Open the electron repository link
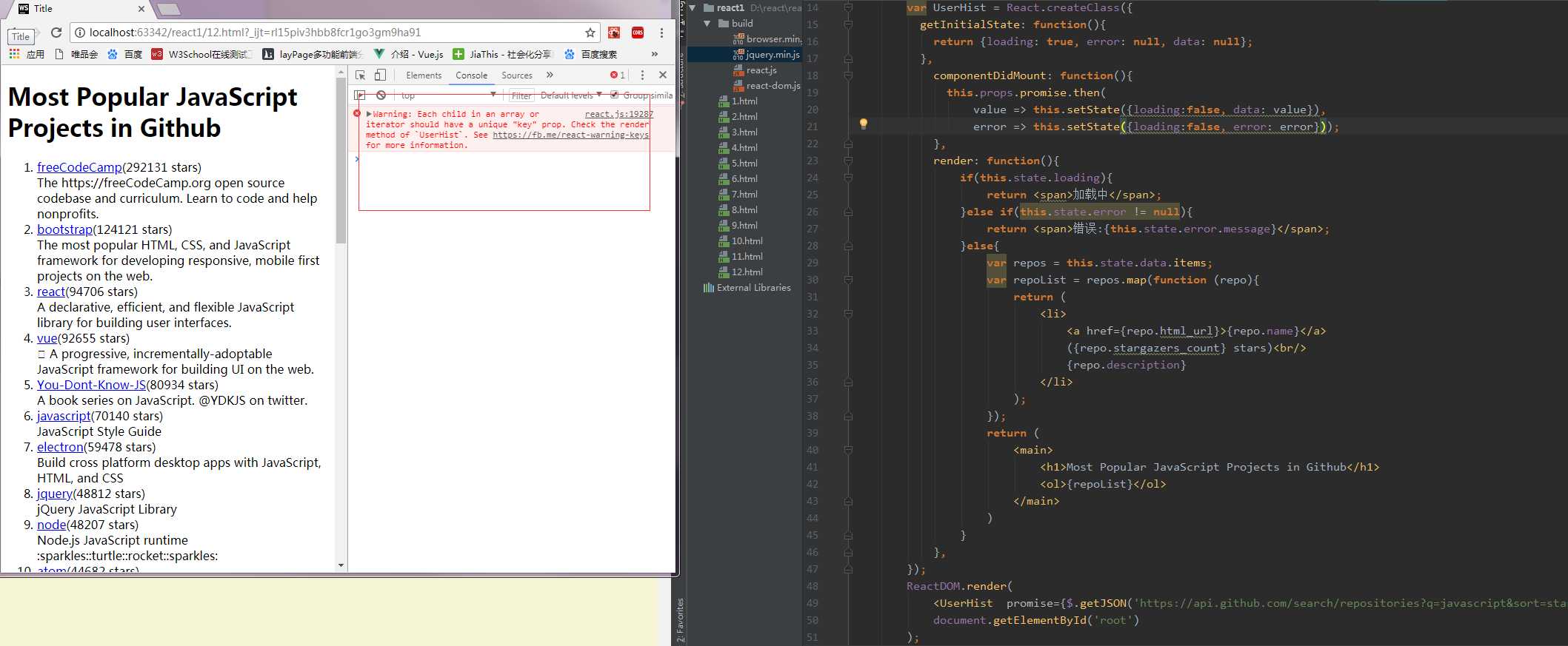Viewport: 1568px width, 646px height. point(60,447)
